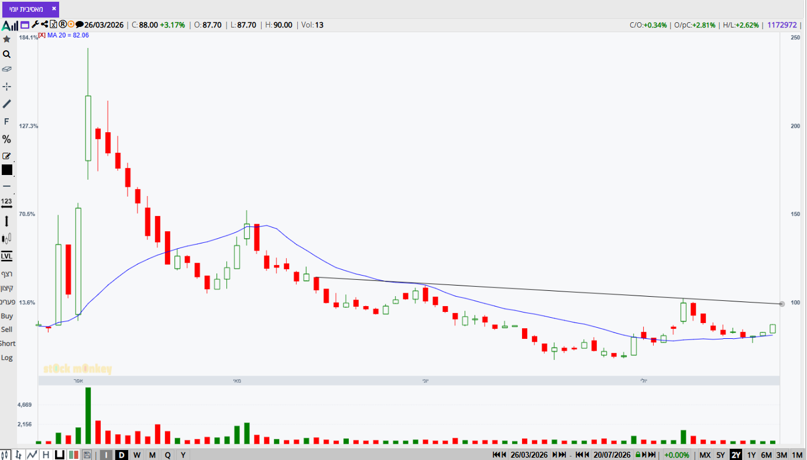The width and height of the screenshot is (807, 460).
Task: Click the share icon in top toolbar
Action: pyautogui.click(x=44, y=25)
